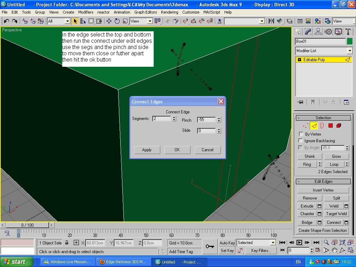
Task: Open the Hierarchy command panel tab
Action: point(318,32)
